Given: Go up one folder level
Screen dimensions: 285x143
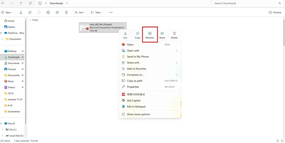Looking at the screenshot, I should click(21, 3).
